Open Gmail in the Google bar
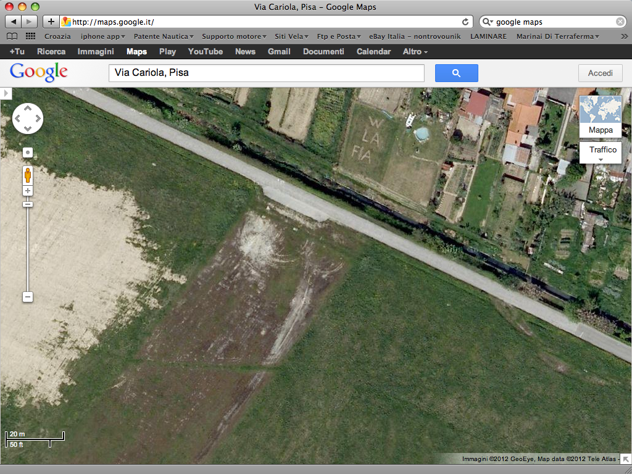The image size is (632, 474). pos(279,52)
